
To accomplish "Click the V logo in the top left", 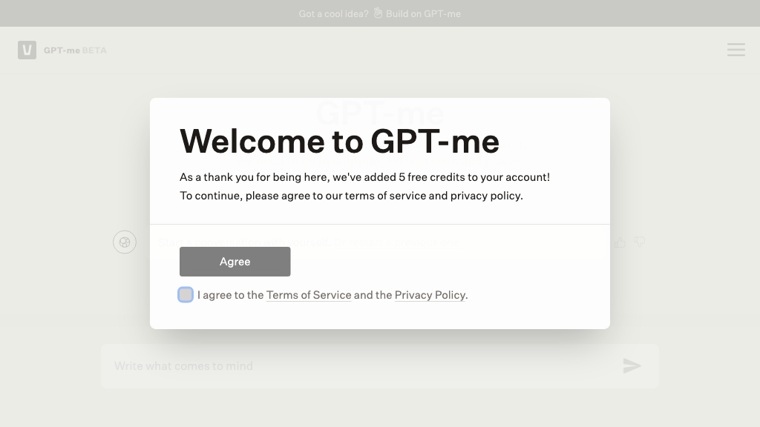I will pos(27,50).
